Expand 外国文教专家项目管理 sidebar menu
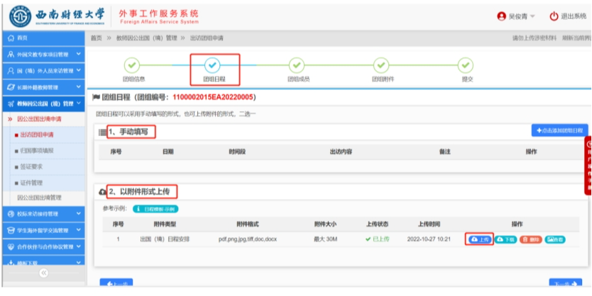This screenshot has height=296, width=592. [x=43, y=54]
